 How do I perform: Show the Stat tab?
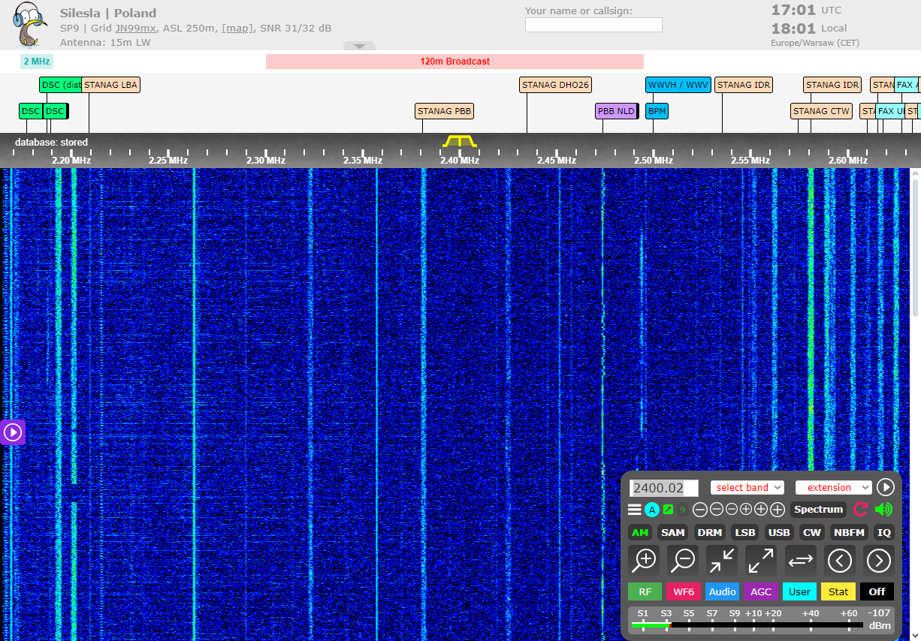838,591
